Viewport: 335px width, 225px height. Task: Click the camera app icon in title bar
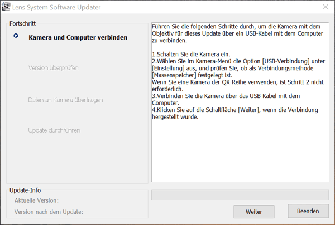pos(7,7)
